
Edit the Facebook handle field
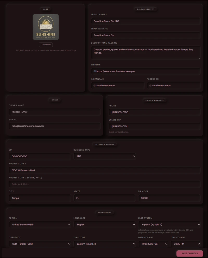174,86
